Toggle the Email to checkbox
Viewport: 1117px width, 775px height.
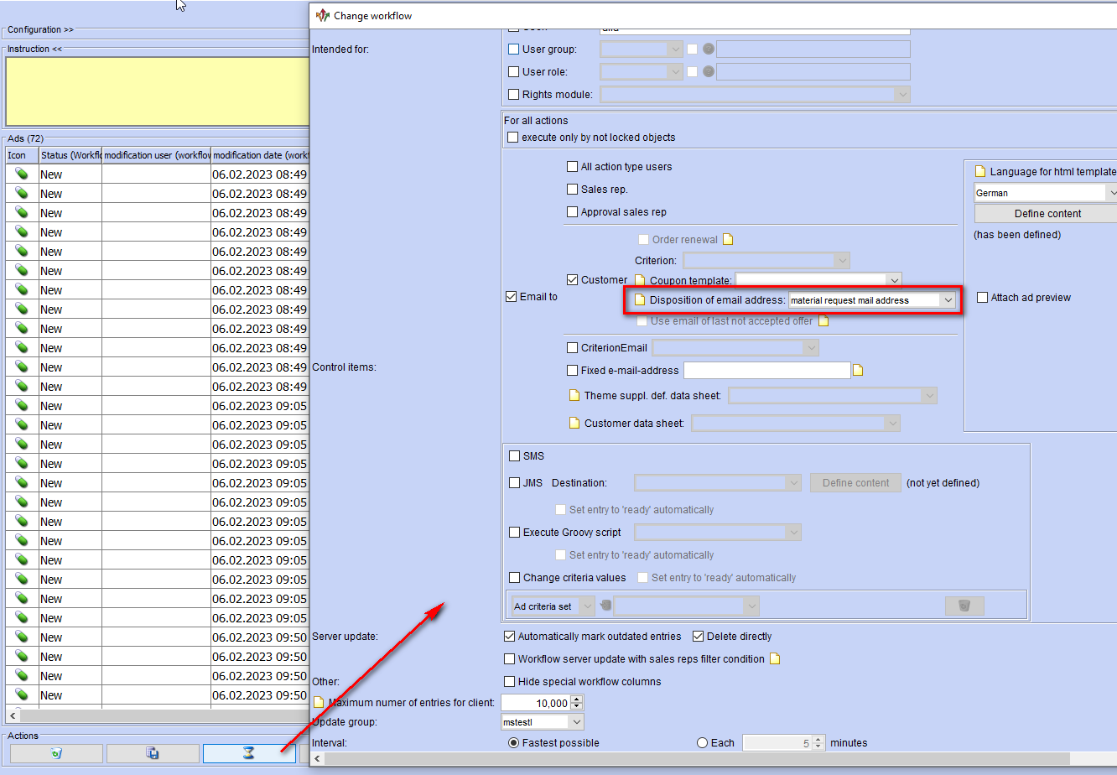[x=512, y=297]
